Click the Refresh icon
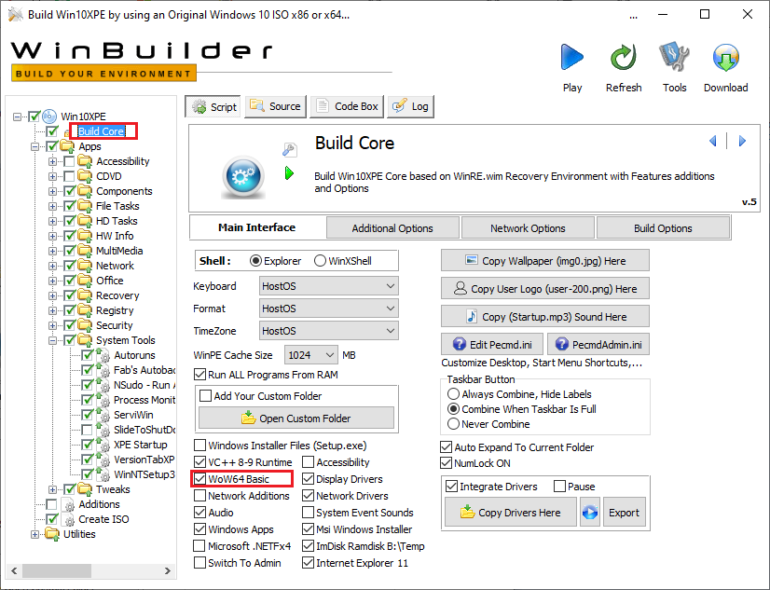Image resolution: width=770 pixels, height=590 pixels. (623, 58)
